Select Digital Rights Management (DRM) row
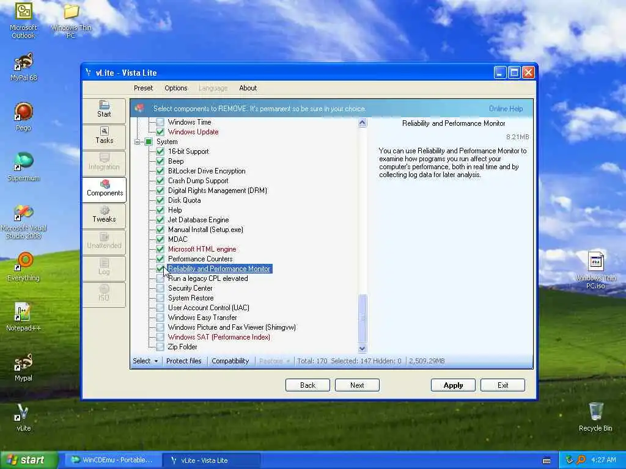The image size is (626, 469). point(218,191)
